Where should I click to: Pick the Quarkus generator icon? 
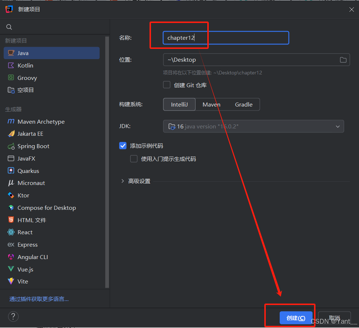pos(11,171)
